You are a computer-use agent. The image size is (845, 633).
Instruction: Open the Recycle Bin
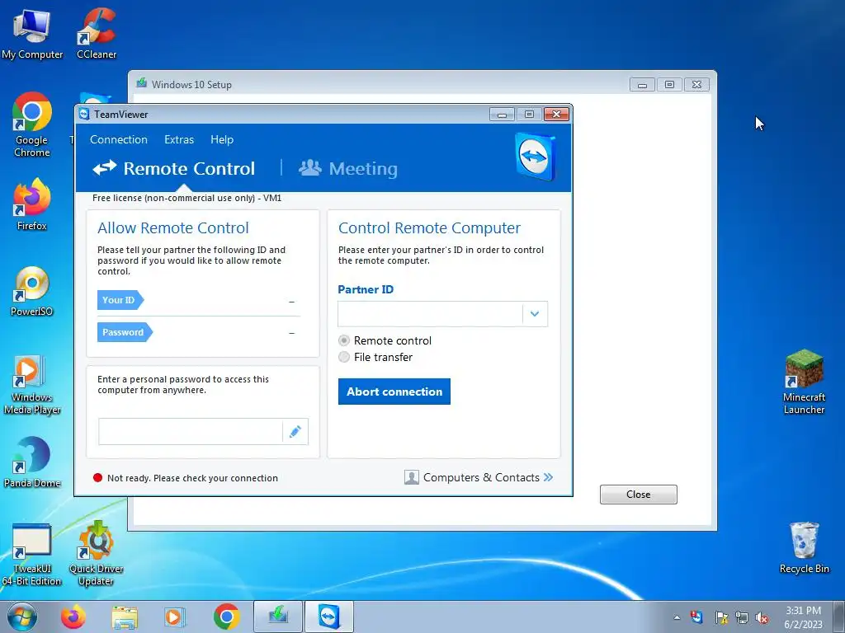coord(804,547)
